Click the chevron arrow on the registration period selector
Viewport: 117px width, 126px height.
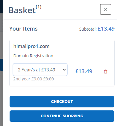(64, 70)
